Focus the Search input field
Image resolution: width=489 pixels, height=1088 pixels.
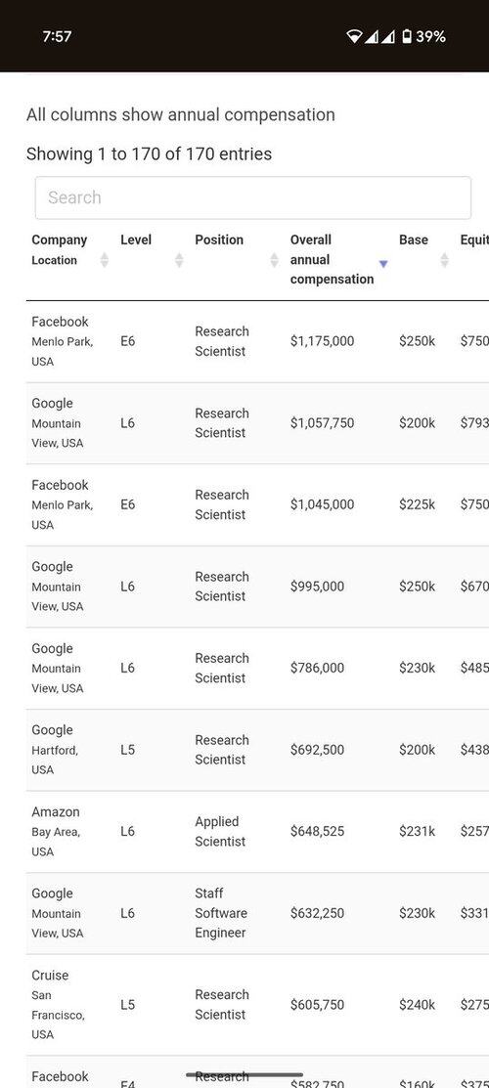pyautogui.click(x=253, y=197)
